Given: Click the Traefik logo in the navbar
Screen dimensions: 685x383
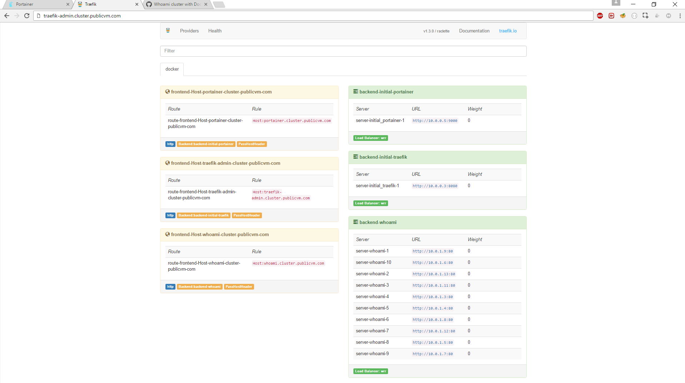Looking at the screenshot, I should pyautogui.click(x=168, y=31).
